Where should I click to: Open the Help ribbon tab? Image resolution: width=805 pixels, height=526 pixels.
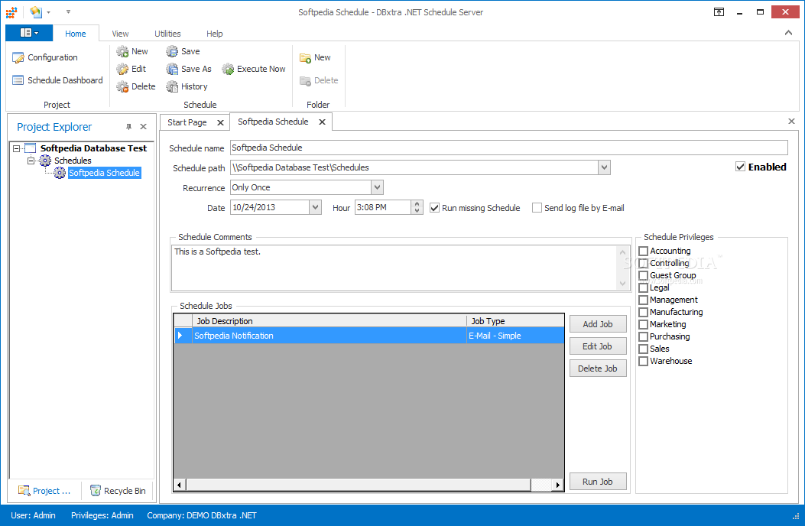click(215, 34)
